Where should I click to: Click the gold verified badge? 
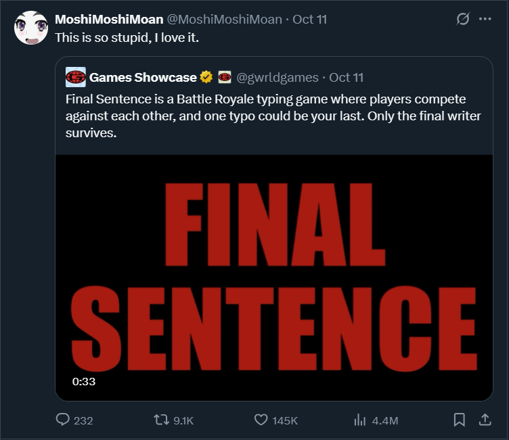click(207, 78)
